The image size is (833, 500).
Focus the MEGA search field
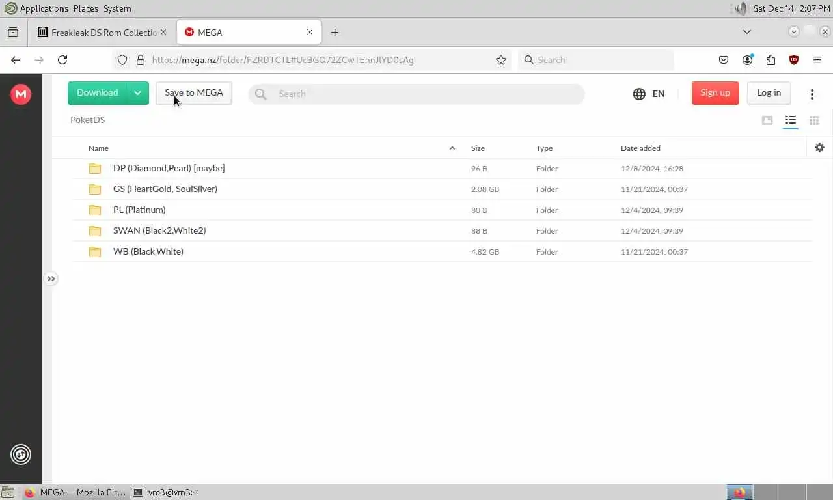pyautogui.click(x=416, y=94)
